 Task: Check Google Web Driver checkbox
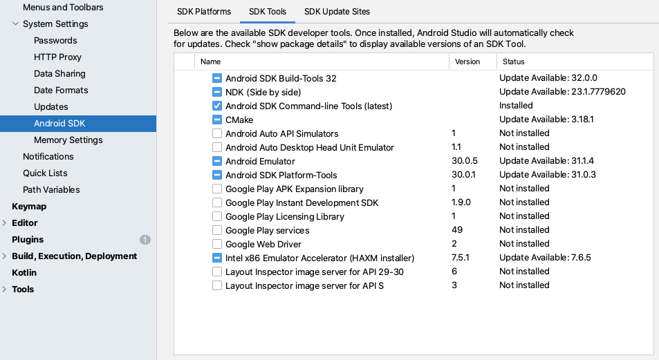click(x=217, y=244)
